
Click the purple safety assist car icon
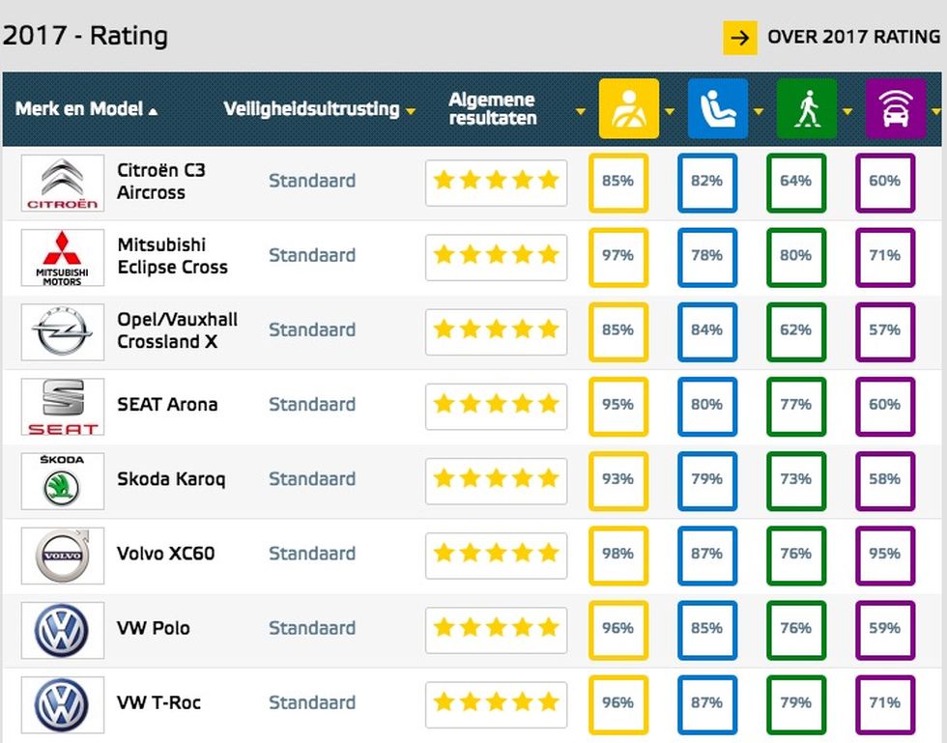[x=896, y=109]
